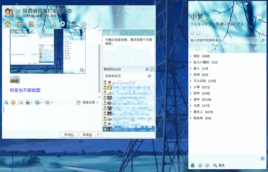
Task: Open system settings gear in contacts panel
Action: tap(200, 165)
